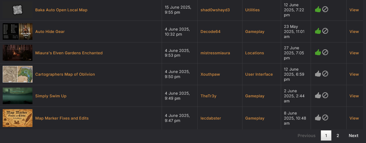This screenshot has width=366, height=143.
Task: Go to page 2 of results
Action: pyautogui.click(x=338, y=136)
